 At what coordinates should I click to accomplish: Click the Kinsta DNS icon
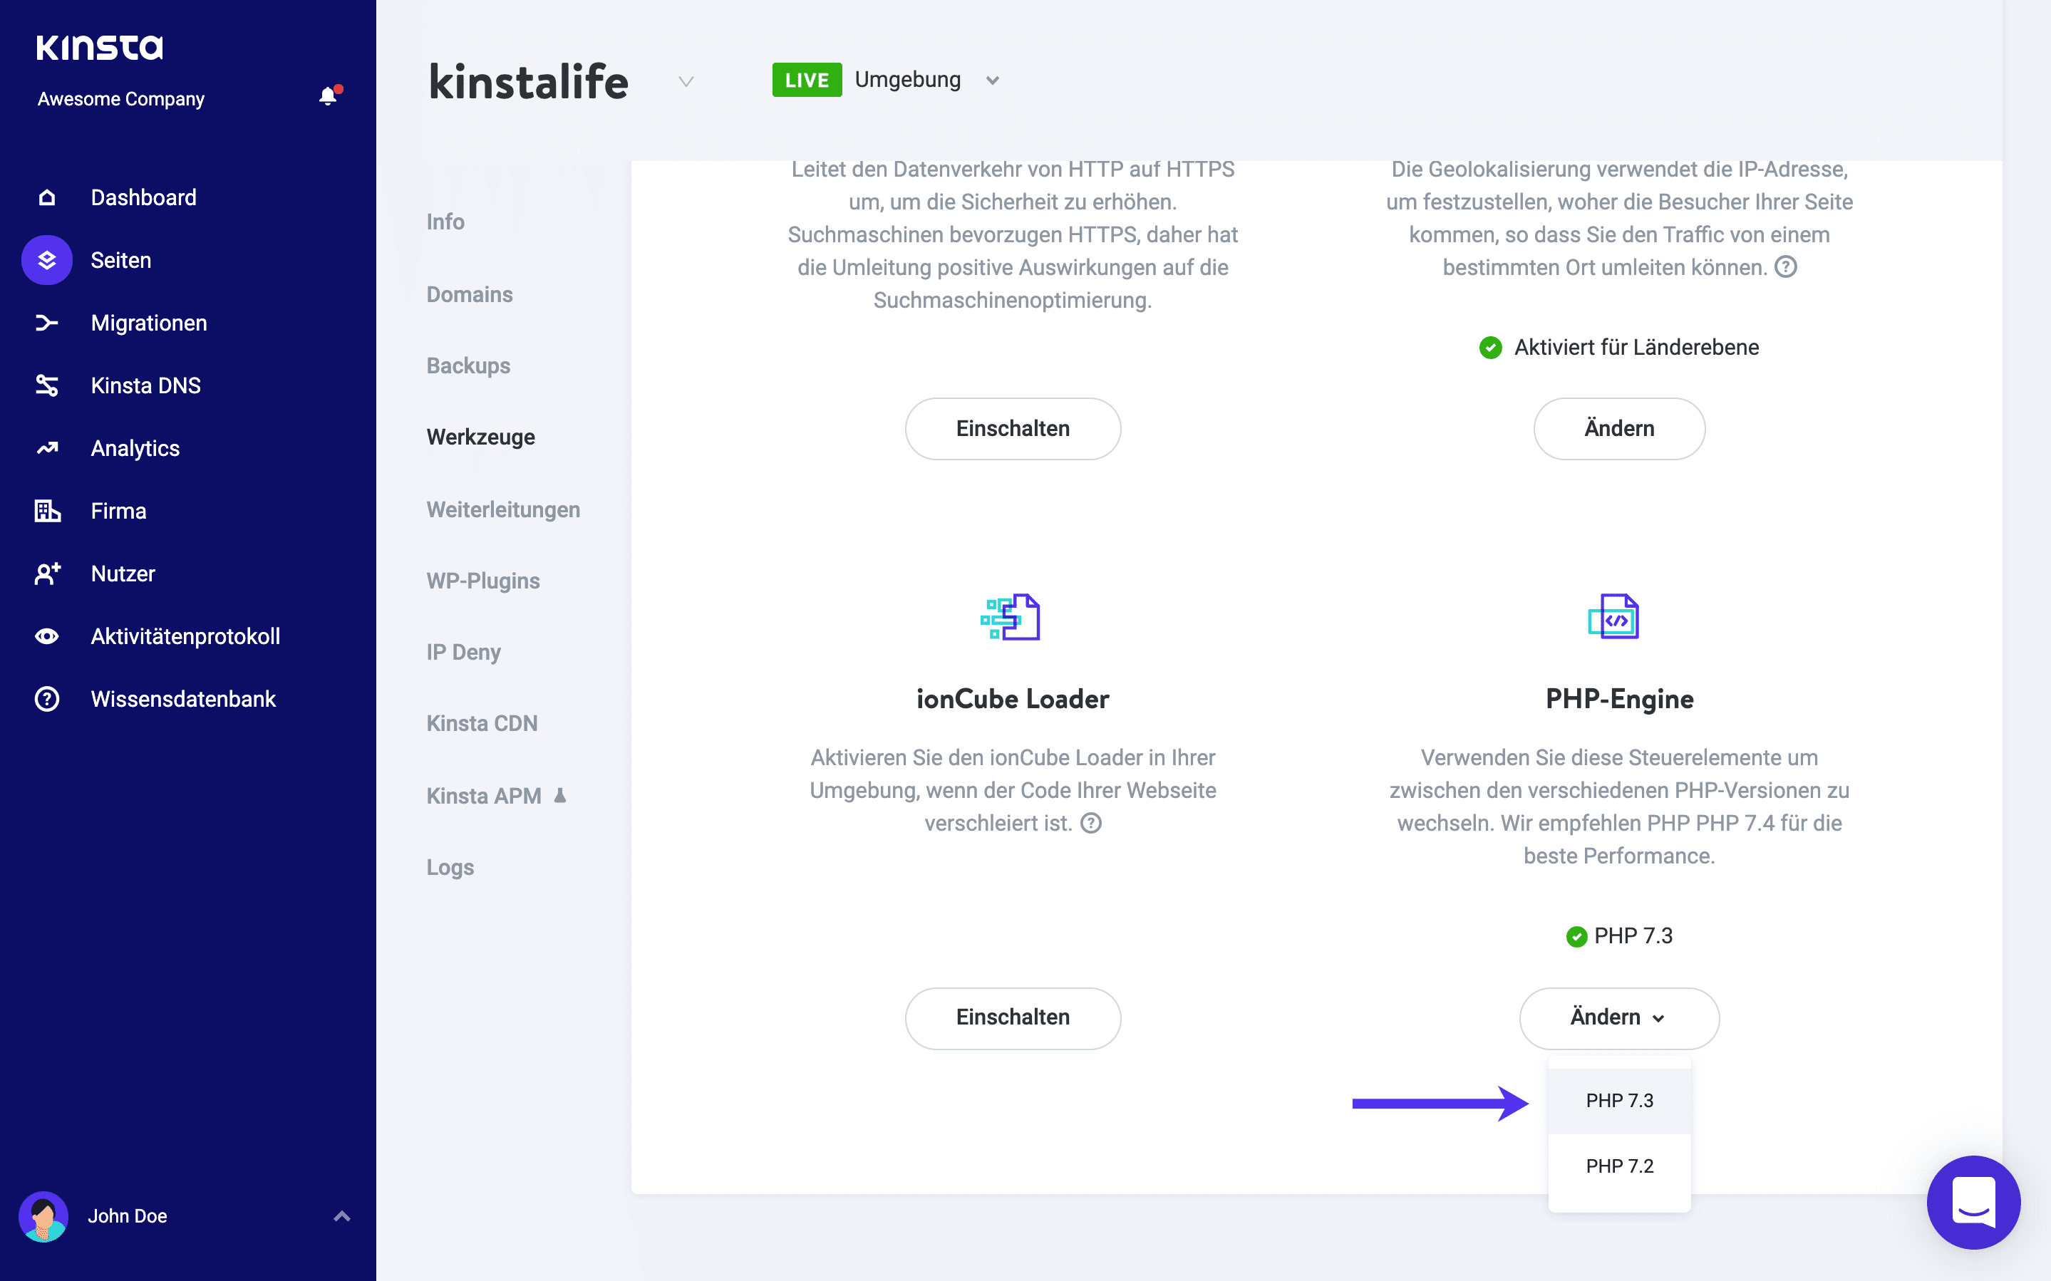tap(46, 385)
